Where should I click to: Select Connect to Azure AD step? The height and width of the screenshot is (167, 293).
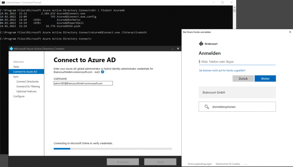[x=26, y=72]
